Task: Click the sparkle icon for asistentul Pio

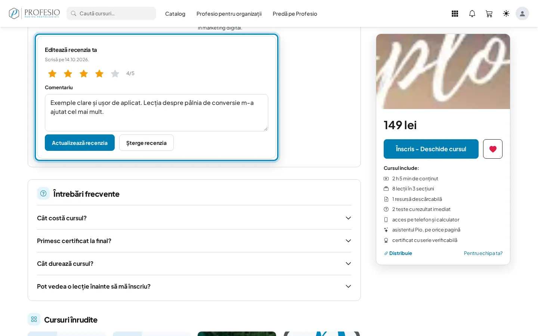Action: [386, 230]
